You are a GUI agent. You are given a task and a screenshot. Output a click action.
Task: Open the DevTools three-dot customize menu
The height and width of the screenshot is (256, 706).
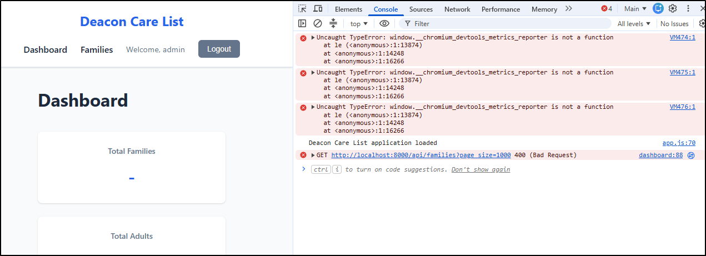(x=688, y=8)
